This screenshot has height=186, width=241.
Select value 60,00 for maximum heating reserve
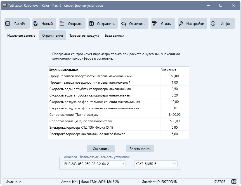[x=175, y=76]
